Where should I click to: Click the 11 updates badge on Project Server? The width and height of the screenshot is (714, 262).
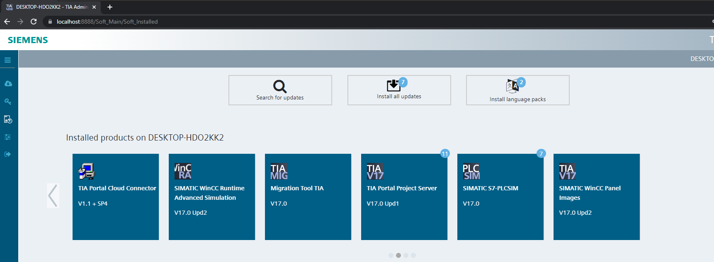tap(445, 154)
